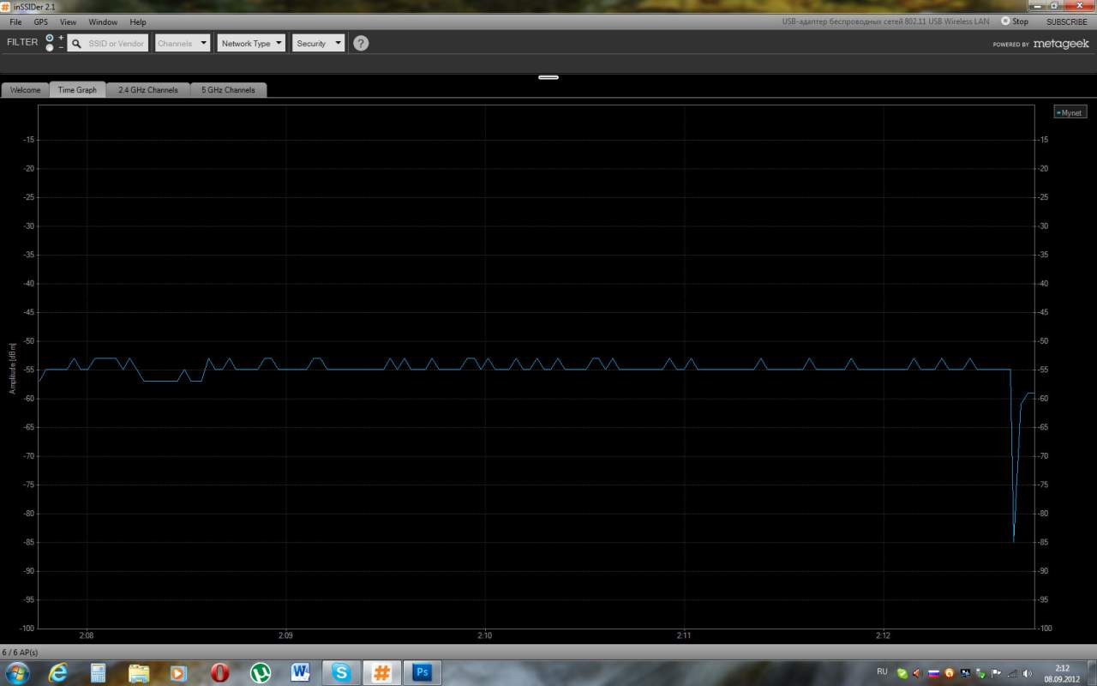The image size is (1097, 686).
Task: Launch Internet Explorer from the taskbar
Action: click(x=58, y=672)
